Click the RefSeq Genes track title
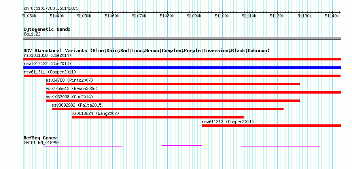The width and height of the screenshot is (352, 169). click(40, 138)
